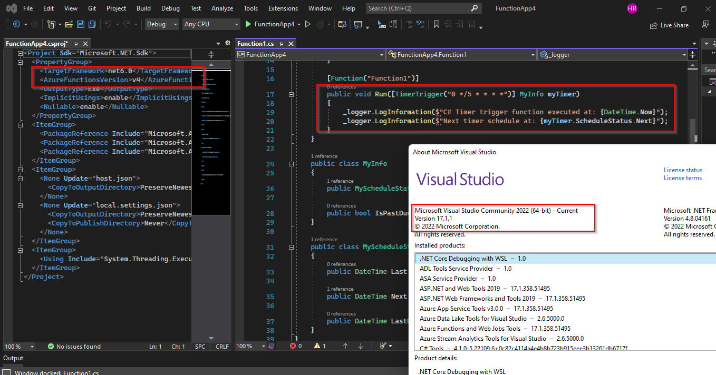Click the License status link
This screenshot has height=375, width=716.
[x=682, y=170]
